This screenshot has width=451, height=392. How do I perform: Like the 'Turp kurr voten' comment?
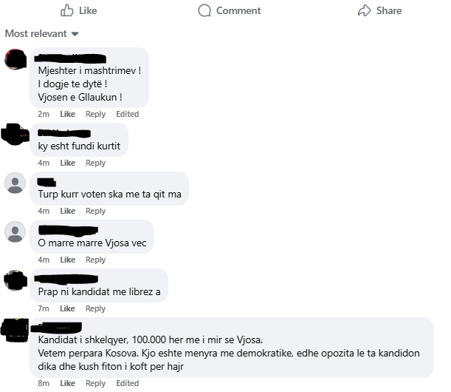(x=68, y=211)
